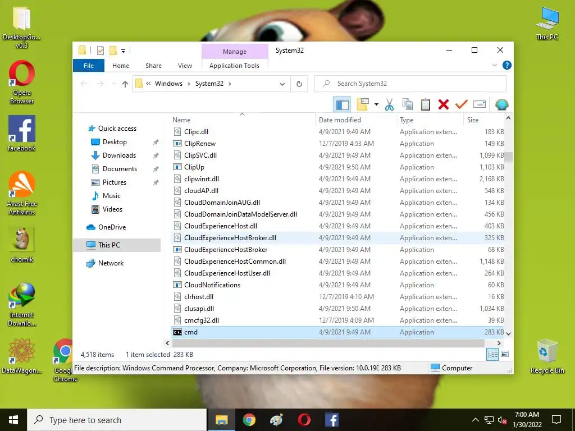Viewport: 575px width, 431px height.
Task: Click the Manage contextual tab header
Action: [x=235, y=52]
